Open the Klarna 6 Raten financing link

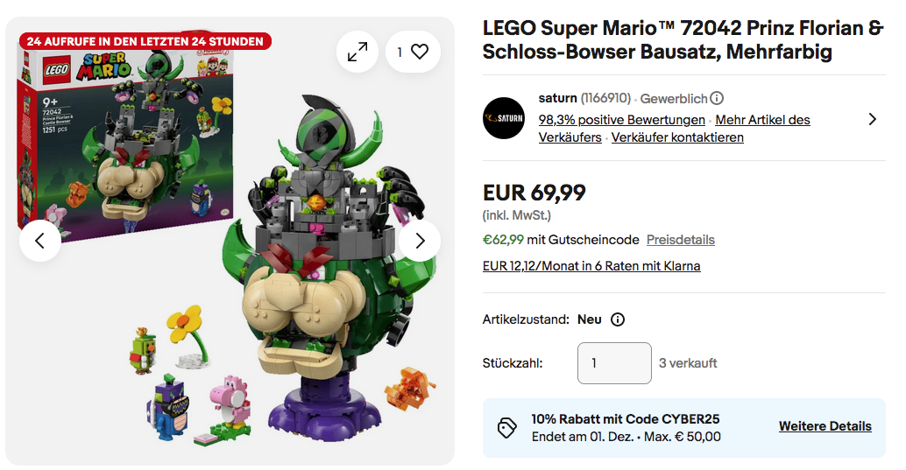(591, 266)
